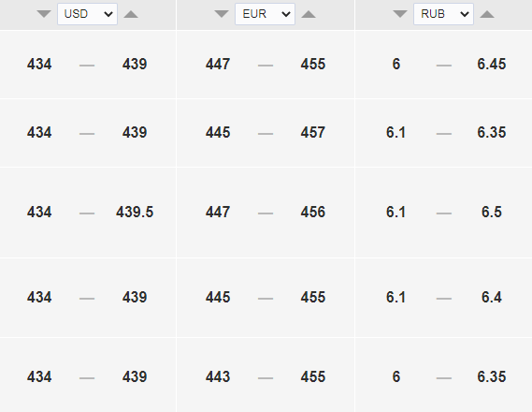The image size is (532, 412).
Task: Sort EUR column descending with down arrow
Action: click(x=222, y=14)
